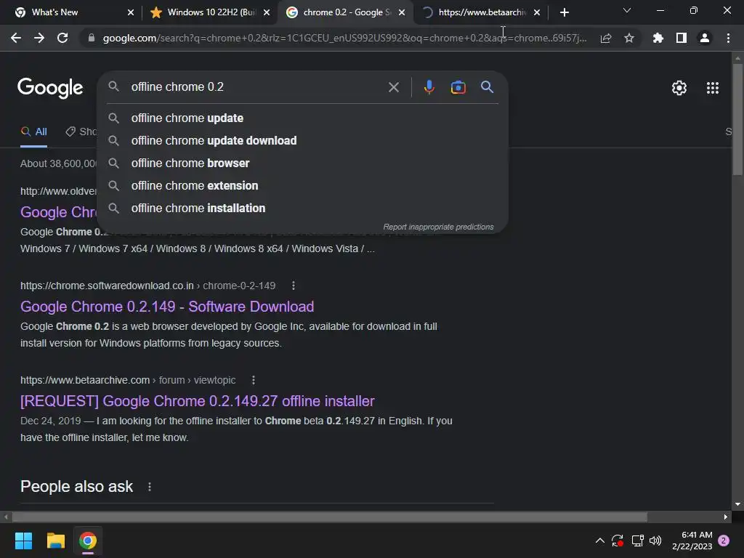744x558 pixels.
Task: Click the blue magnifier search button
Action: 487,87
